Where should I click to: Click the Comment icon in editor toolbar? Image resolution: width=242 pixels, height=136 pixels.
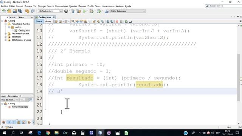pos(126,22)
